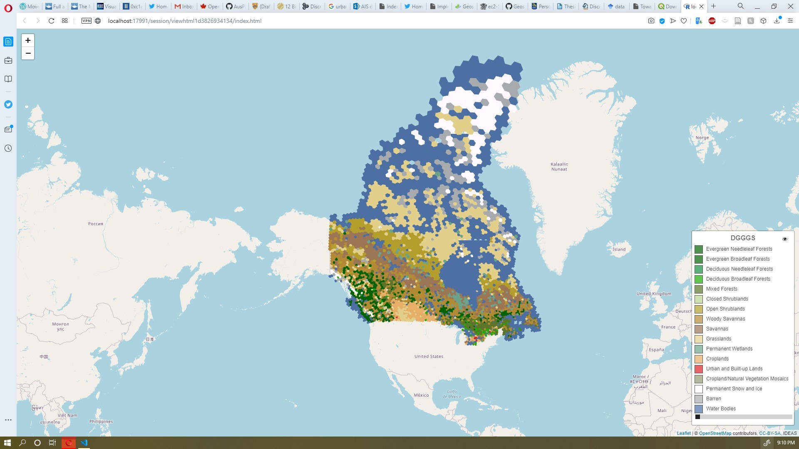Viewport: 799px width, 449px height.
Task: Switch to the AusP GitHub tab
Action: 236,6
